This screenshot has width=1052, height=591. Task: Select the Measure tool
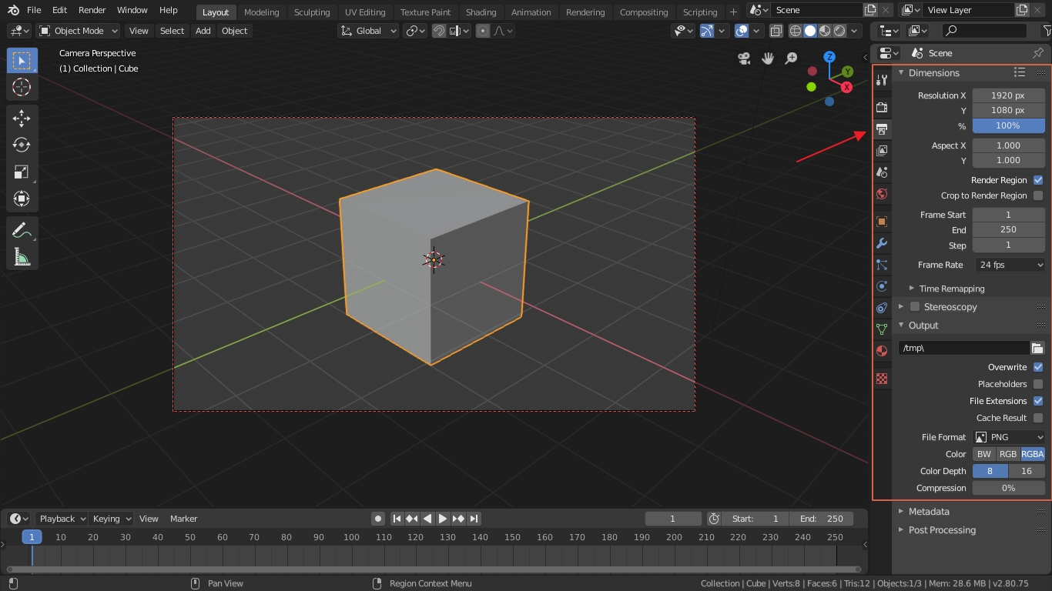(x=22, y=256)
